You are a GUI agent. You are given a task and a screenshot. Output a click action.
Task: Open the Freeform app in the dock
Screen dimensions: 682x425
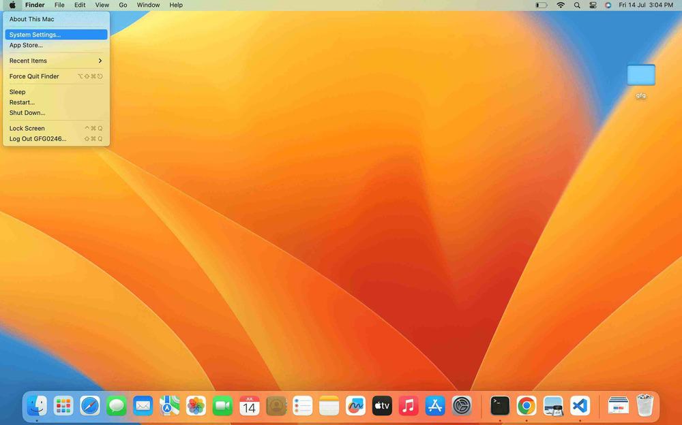tap(355, 407)
